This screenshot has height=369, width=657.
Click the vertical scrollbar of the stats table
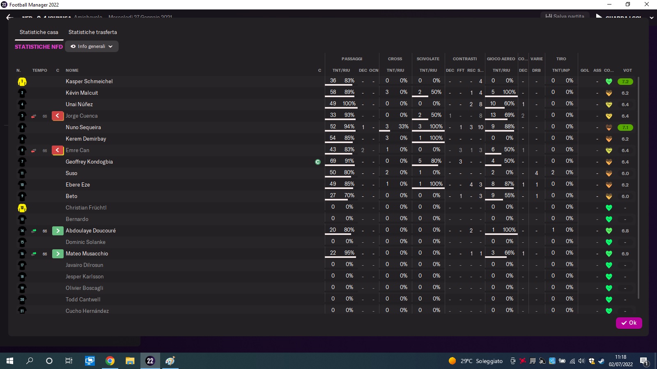(638, 187)
